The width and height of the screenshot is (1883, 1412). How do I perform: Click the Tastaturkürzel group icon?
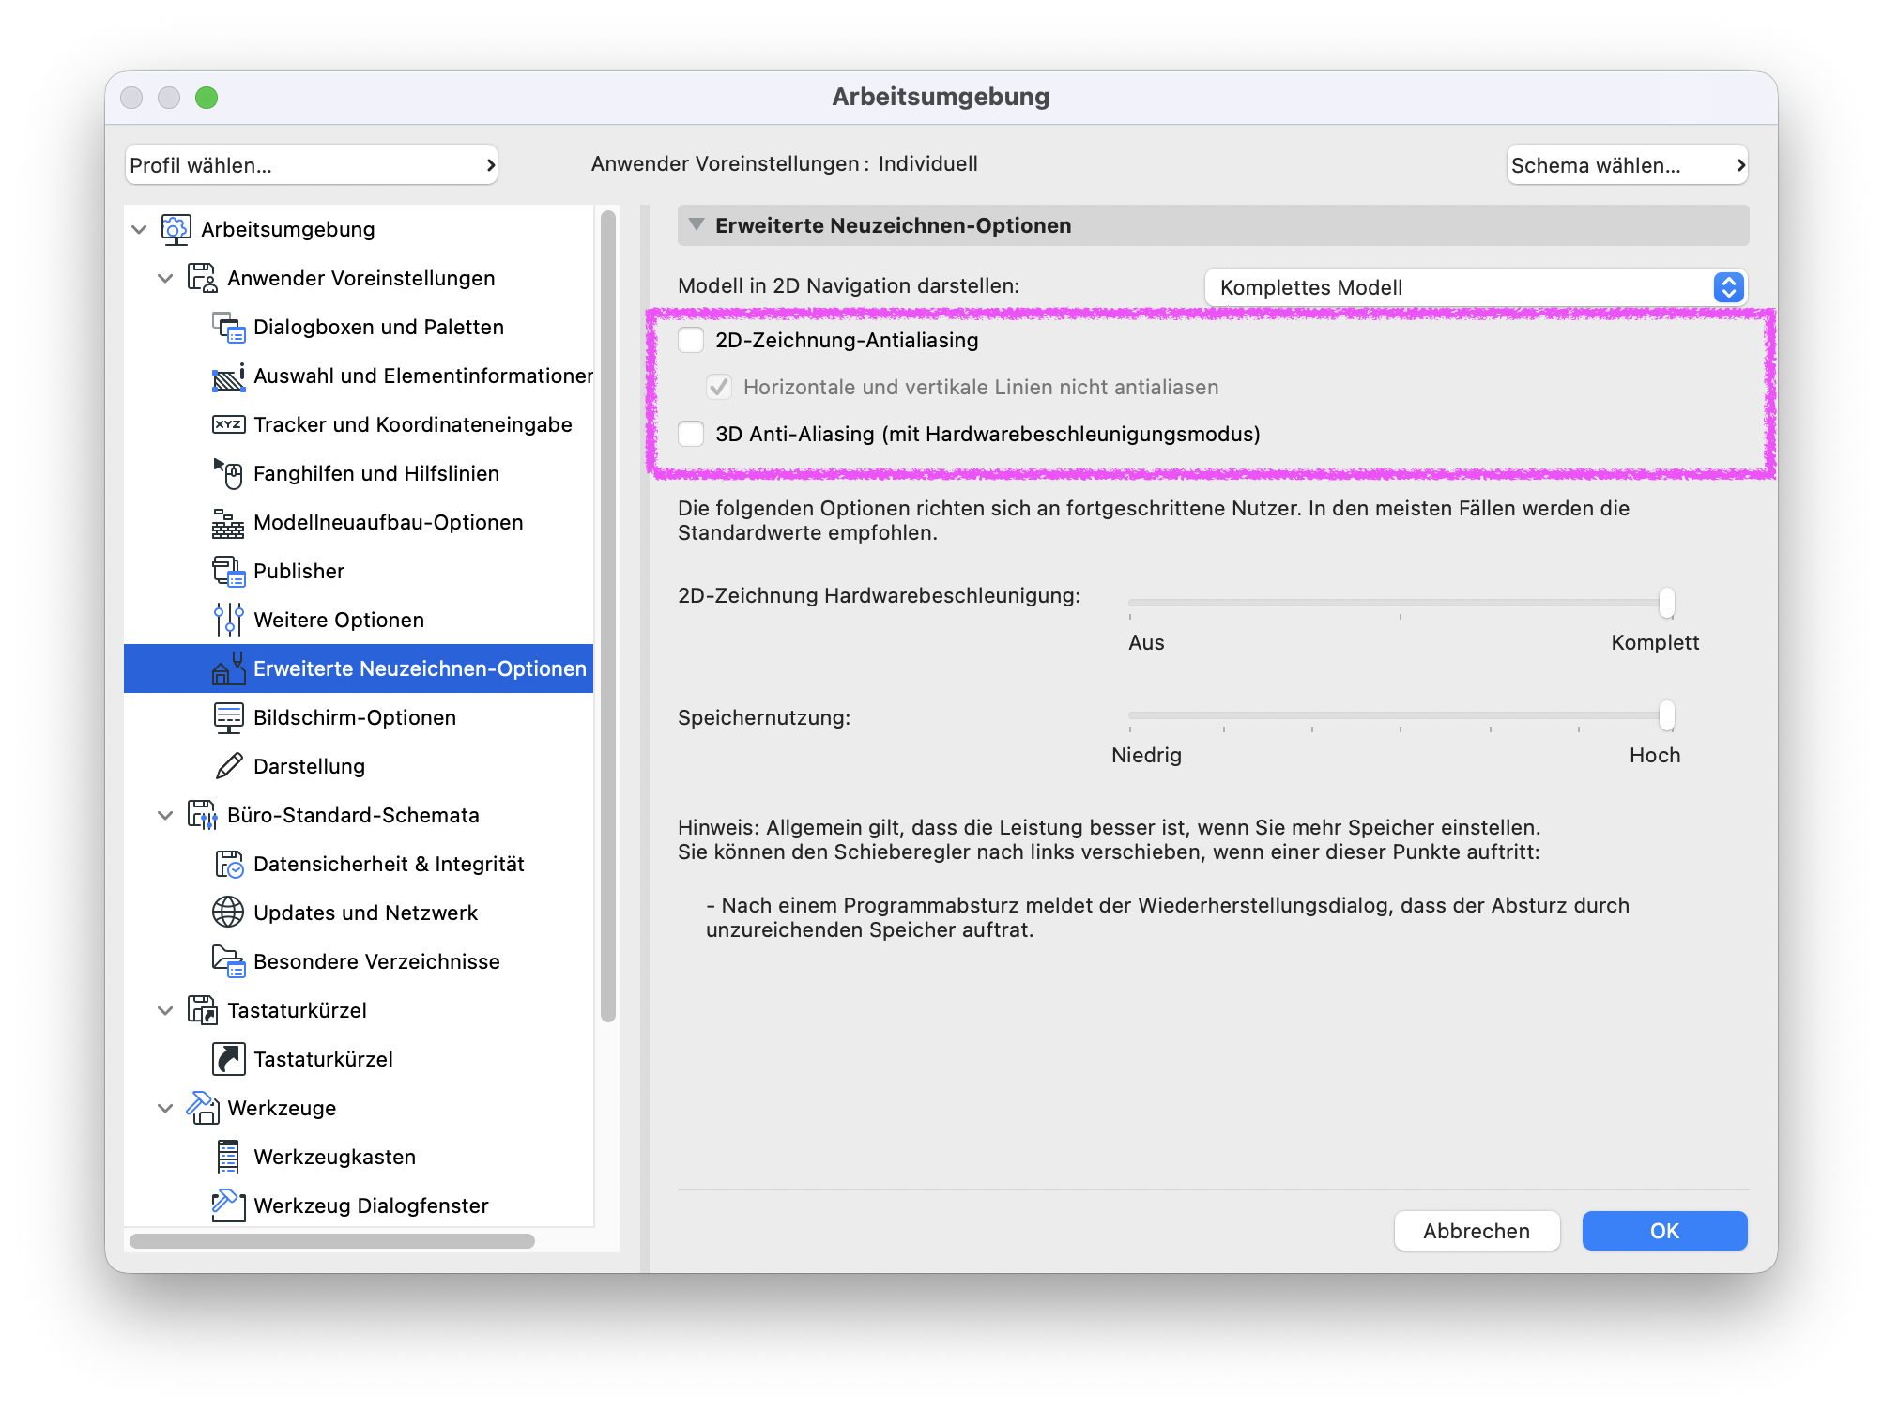pyautogui.click(x=202, y=1010)
